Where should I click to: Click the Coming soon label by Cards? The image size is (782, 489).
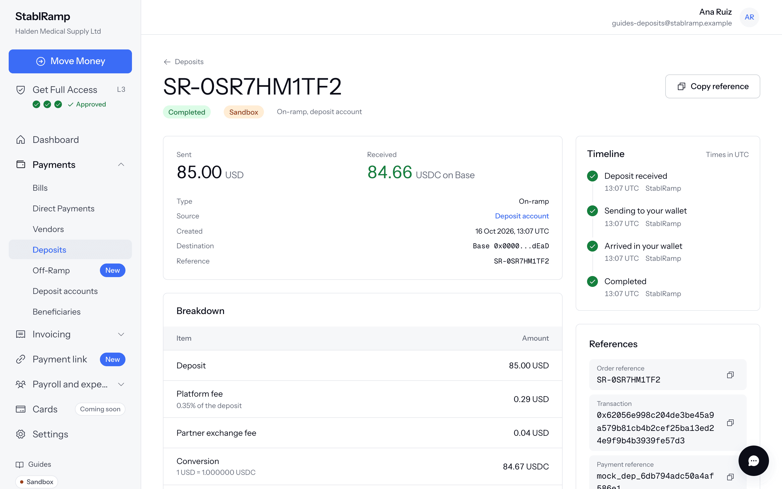pyautogui.click(x=100, y=409)
